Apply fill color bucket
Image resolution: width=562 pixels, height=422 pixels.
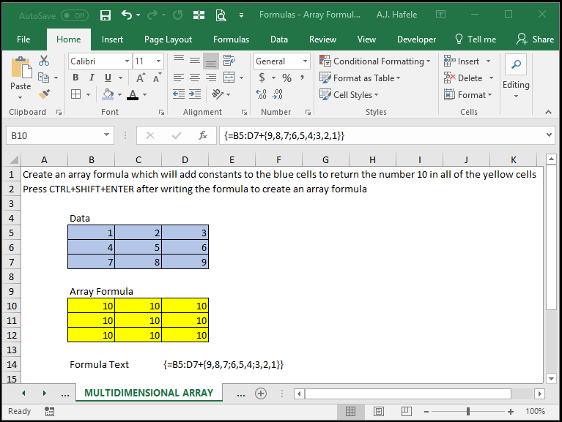point(108,94)
